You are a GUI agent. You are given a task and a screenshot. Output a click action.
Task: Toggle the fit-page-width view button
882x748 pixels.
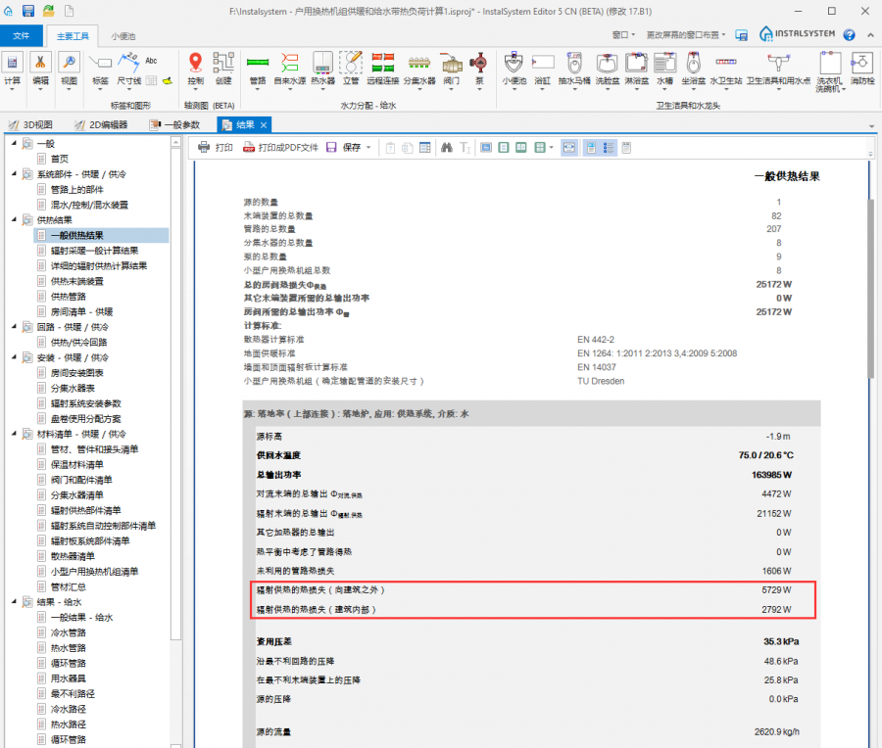click(x=569, y=147)
